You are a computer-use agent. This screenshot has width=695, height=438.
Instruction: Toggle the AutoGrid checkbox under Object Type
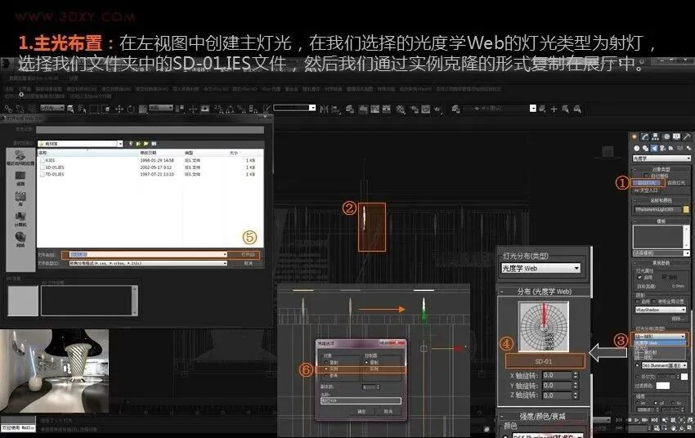646,176
